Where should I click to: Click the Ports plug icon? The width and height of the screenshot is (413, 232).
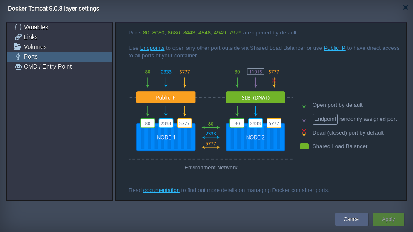[18, 57]
